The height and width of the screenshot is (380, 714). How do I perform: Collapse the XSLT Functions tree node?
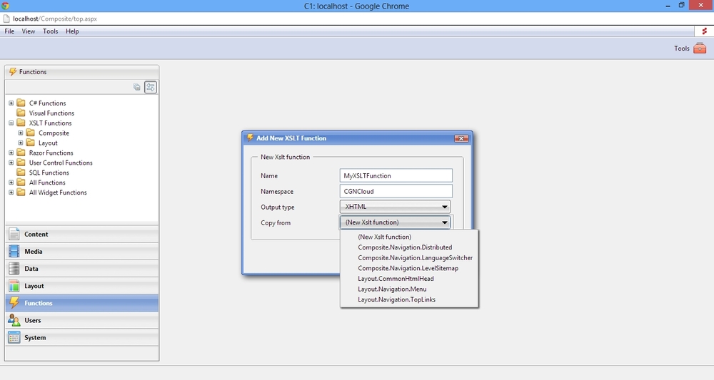(x=11, y=123)
